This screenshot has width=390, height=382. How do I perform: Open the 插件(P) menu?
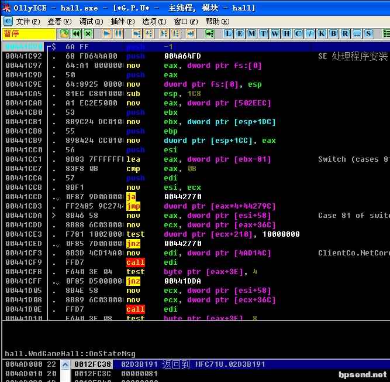[123, 22]
